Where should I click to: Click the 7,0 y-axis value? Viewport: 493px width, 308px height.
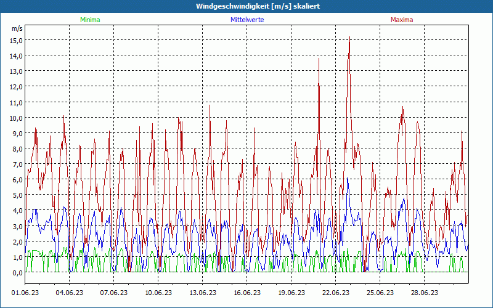pyautogui.click(x=17, y=164)
